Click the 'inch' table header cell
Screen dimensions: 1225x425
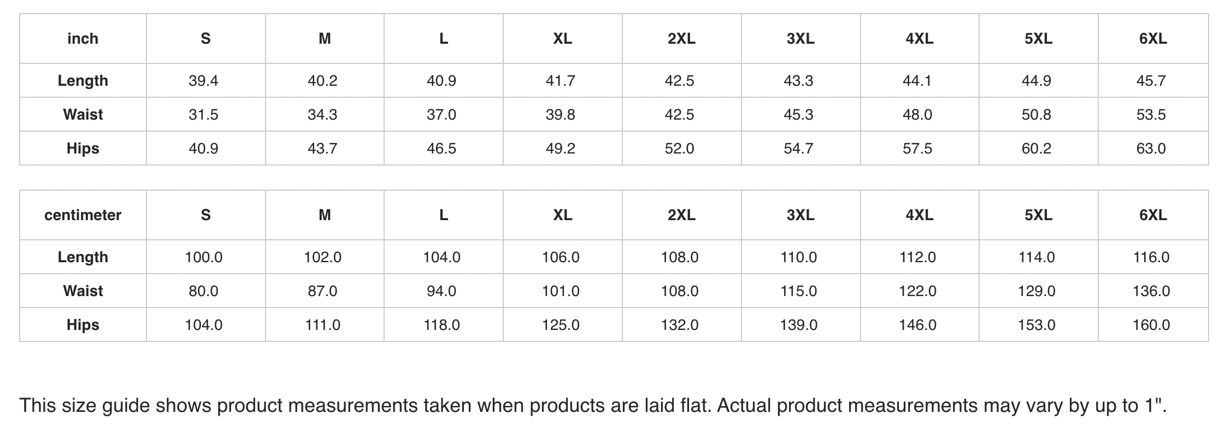pyautogui.click(x=83, y=39)
